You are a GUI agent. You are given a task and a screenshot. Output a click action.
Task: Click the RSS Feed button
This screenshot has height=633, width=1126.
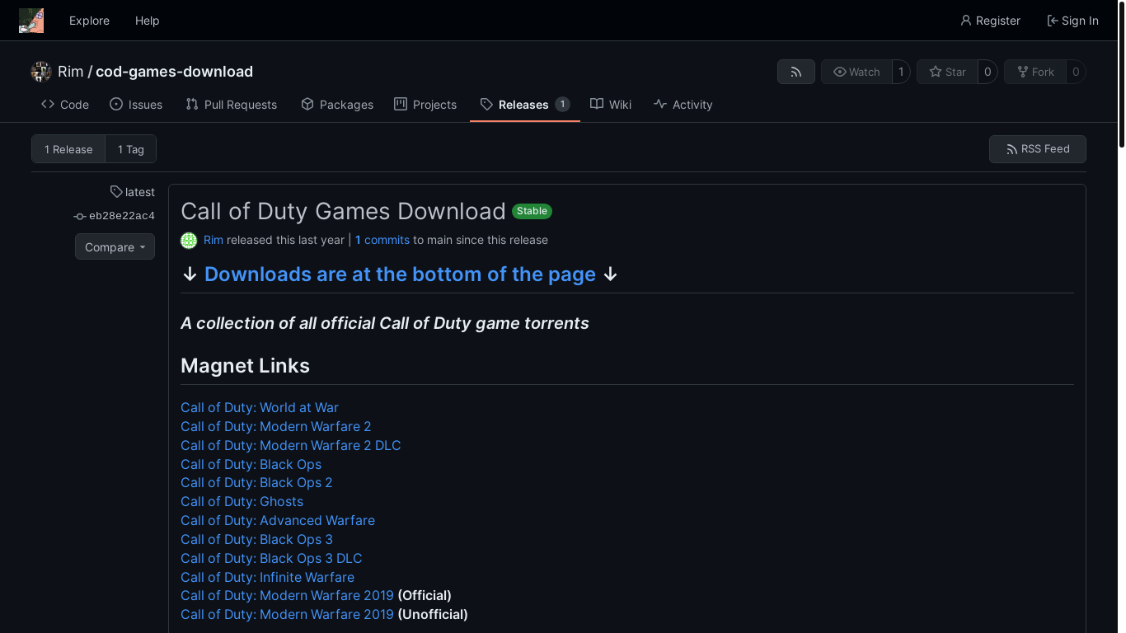(x=1038, y=149)
